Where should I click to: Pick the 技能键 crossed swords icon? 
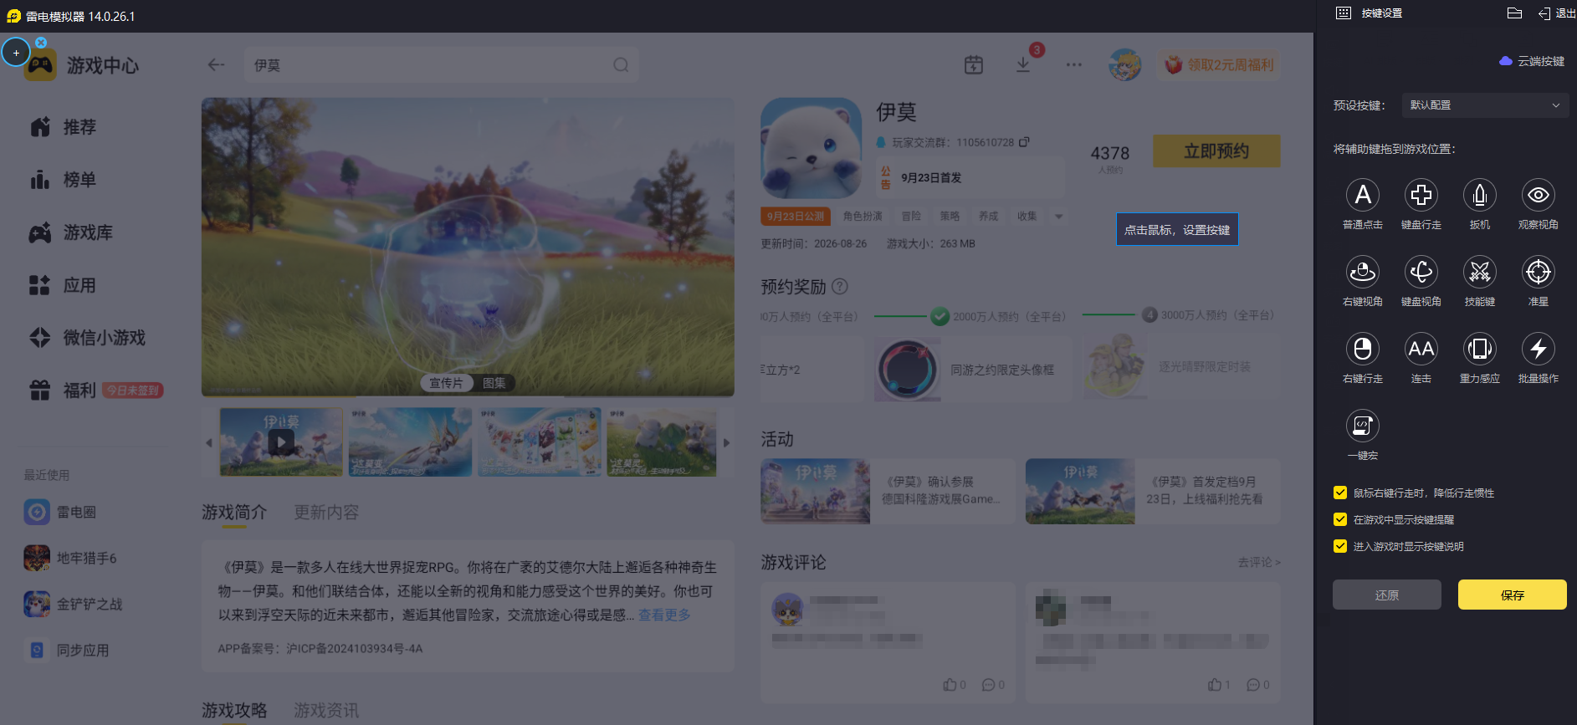(x=1480, y=272)
